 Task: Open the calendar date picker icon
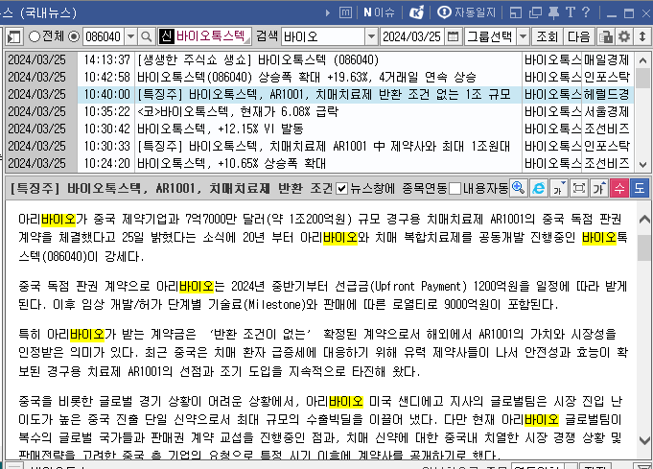click(x=453, y=36)
